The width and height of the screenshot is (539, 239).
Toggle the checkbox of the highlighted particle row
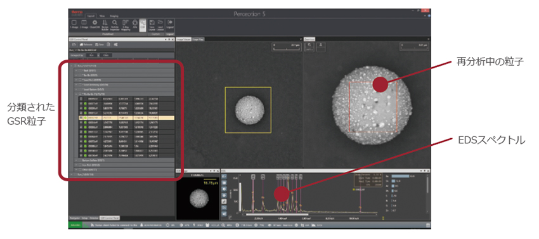[81, 117]
